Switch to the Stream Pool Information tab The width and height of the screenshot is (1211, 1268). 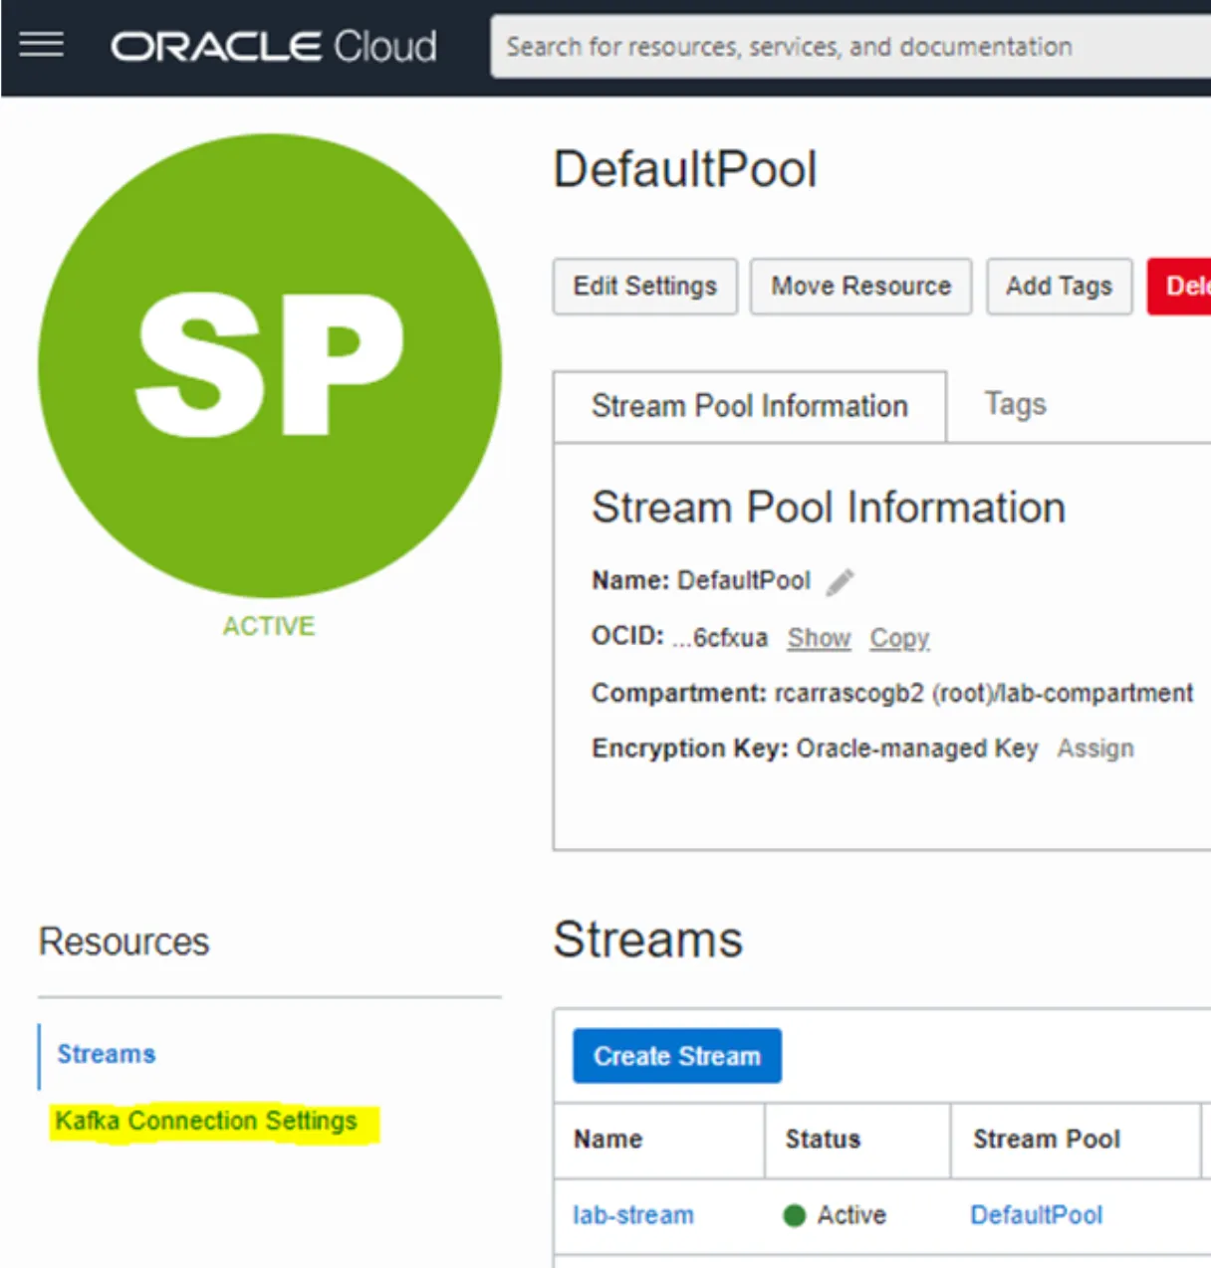pos(750,406)
